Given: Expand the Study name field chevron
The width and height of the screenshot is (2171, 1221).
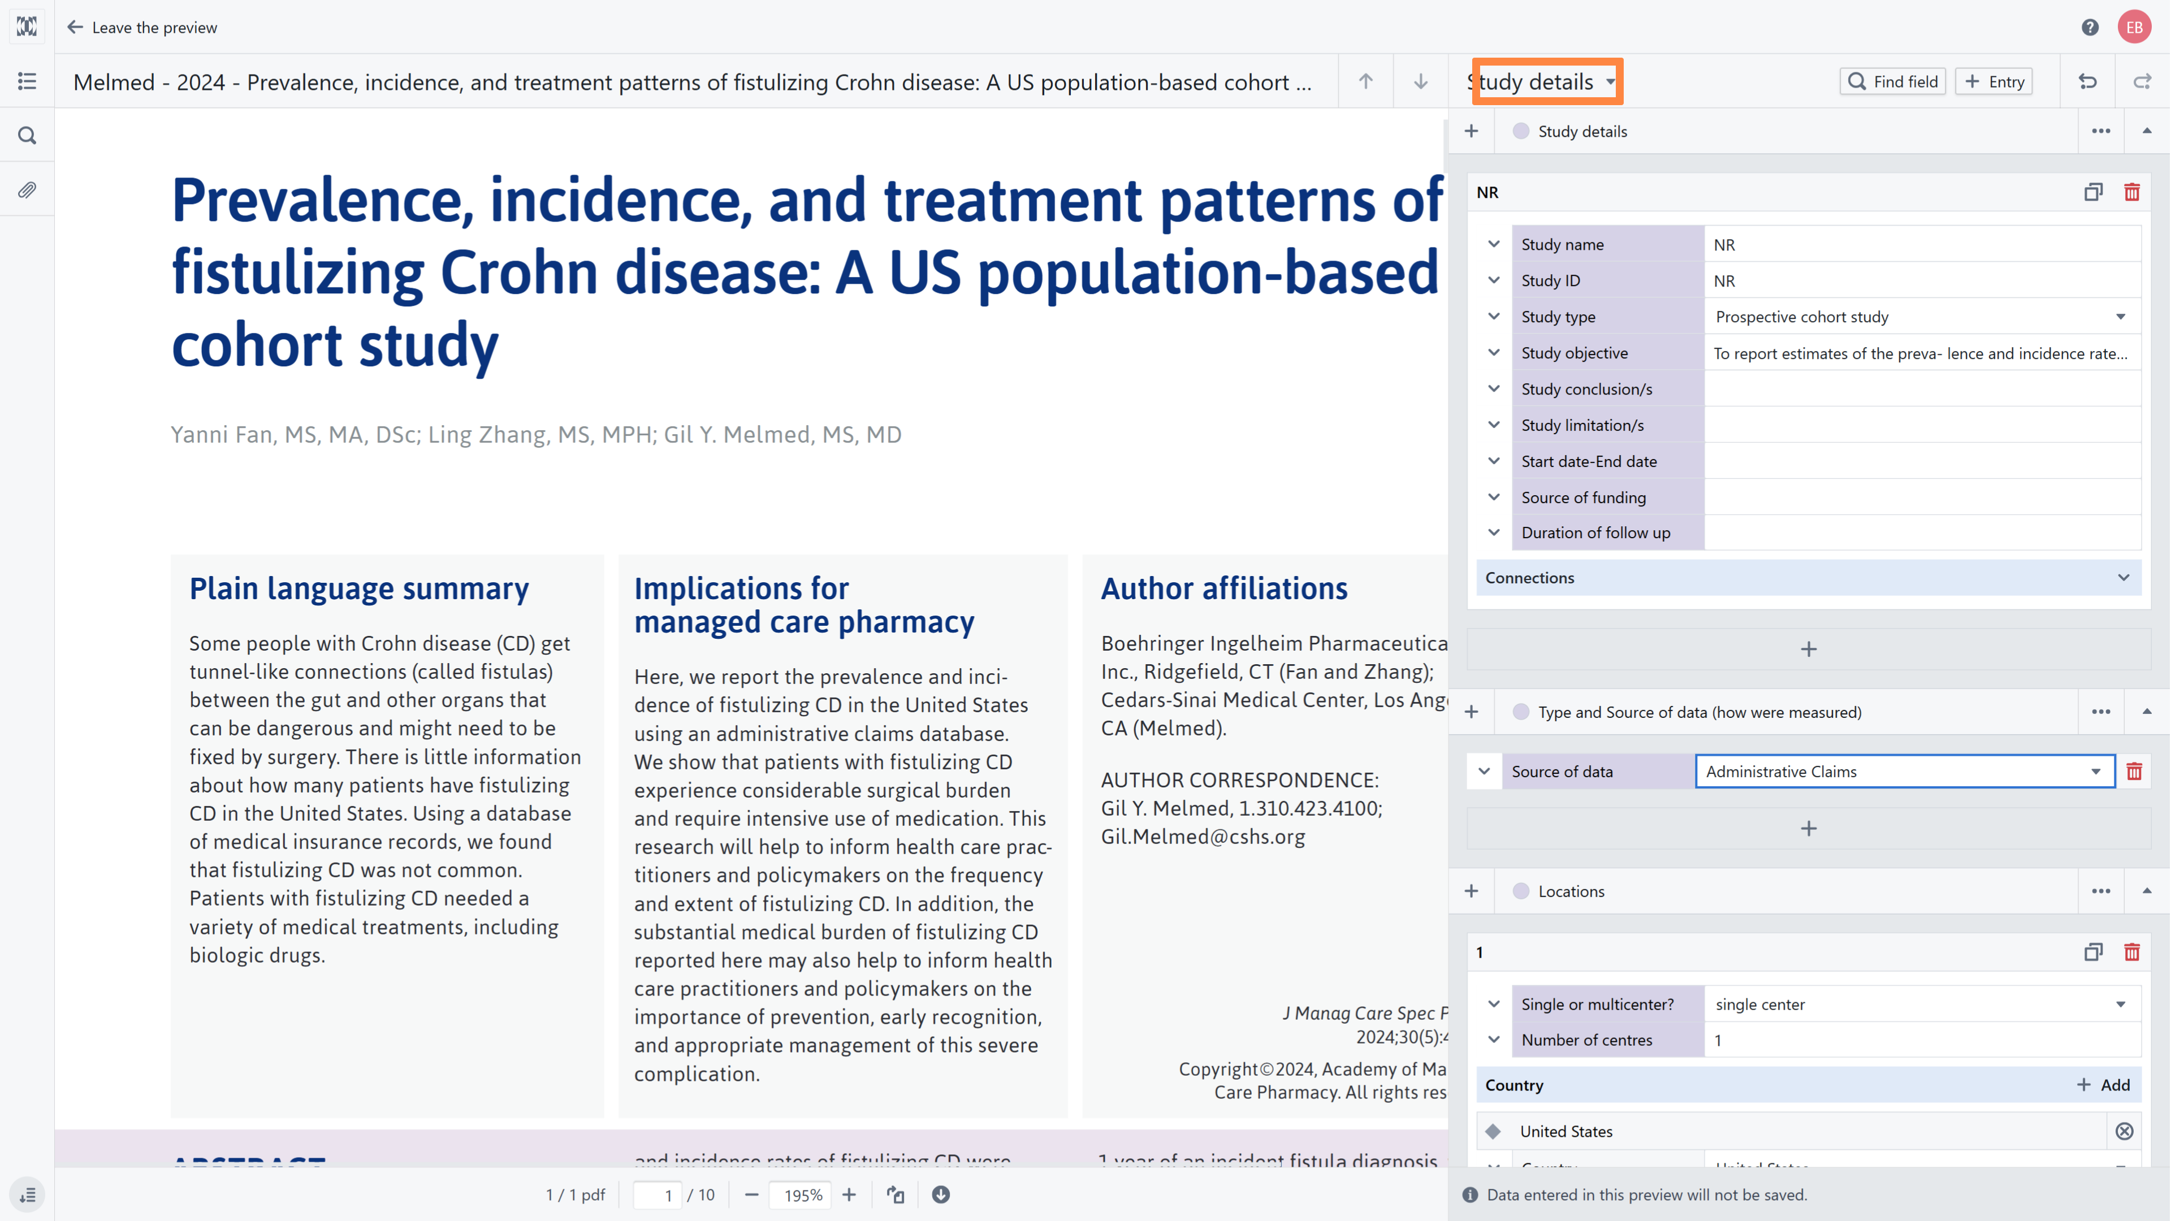Looking at the screenshot, I should click(x=1493, y=244).
